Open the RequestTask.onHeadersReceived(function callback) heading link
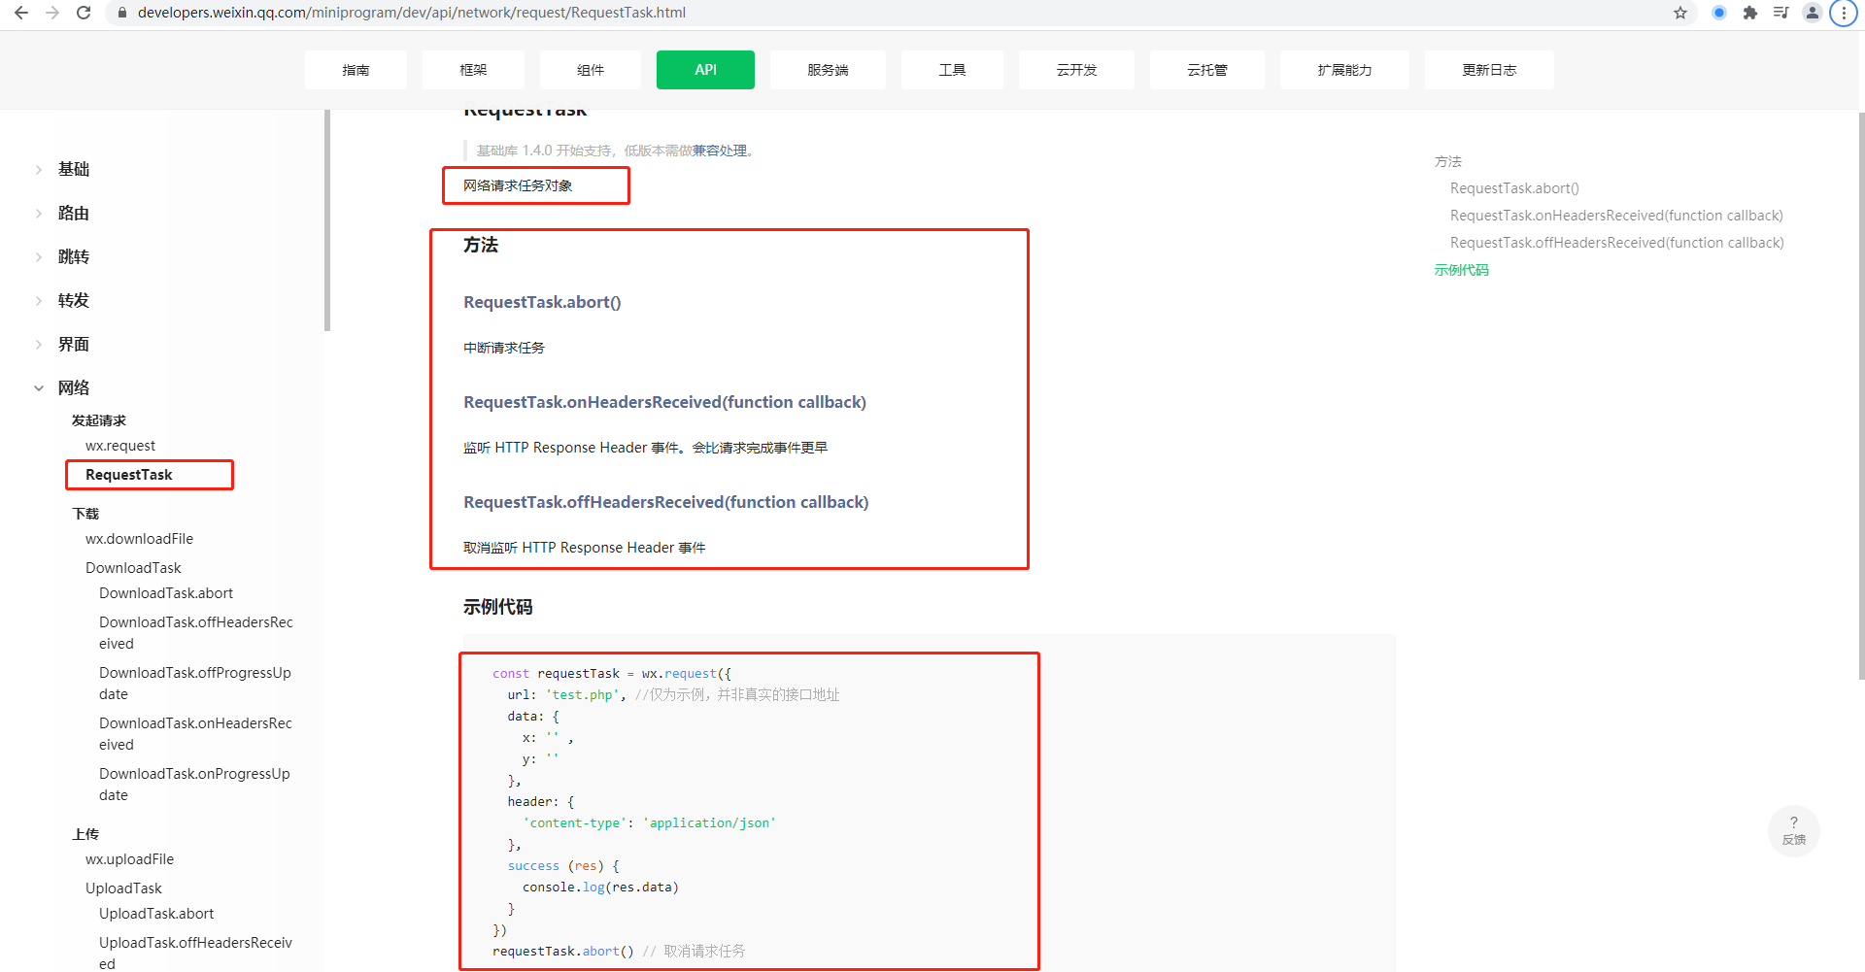 click(664, 402)
